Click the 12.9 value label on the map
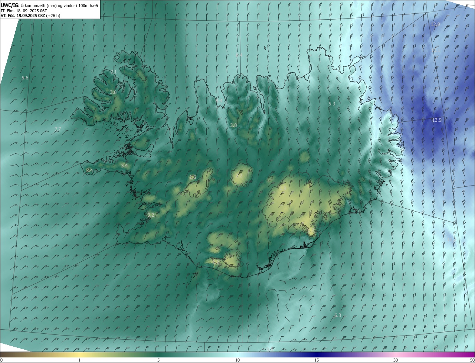Screen dimensions: 475x363 point(435,24)
